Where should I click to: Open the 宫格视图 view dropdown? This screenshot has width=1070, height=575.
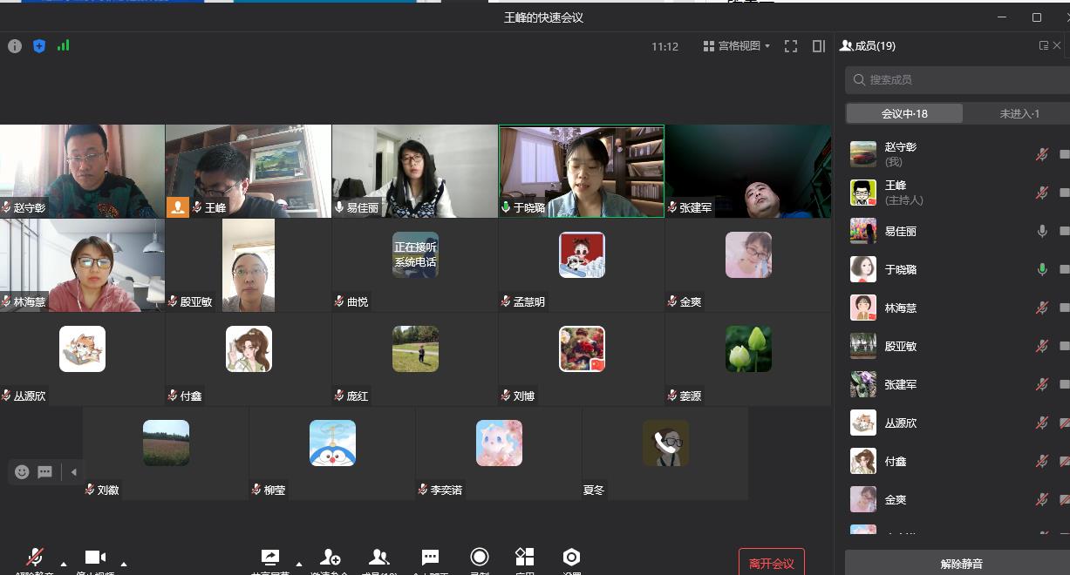pyautogui.click(x=737, y=46)
